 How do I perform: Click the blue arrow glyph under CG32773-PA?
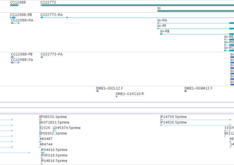[42, 57]
